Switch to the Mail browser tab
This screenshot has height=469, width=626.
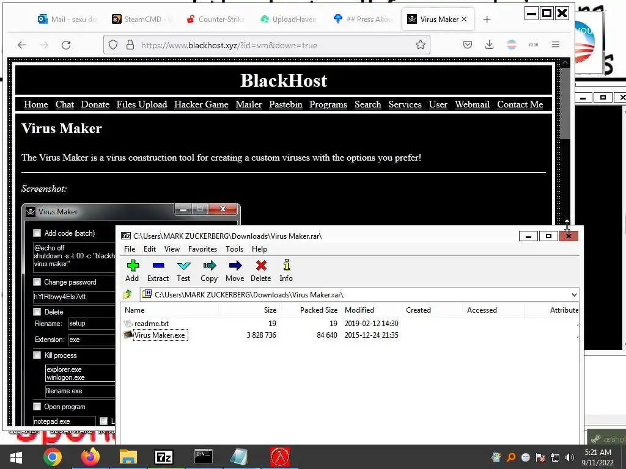click(x=68, y=19)
